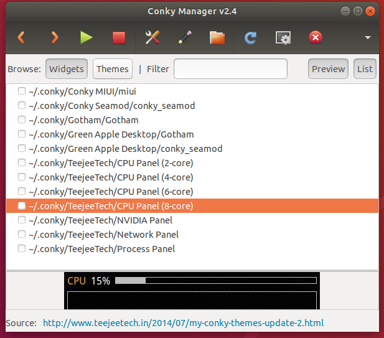Image resolution: width=384 pixels, height=338 pixels.
Task: Select row TeejeeTech/CPU Panel (2-core)
Action: click(192, 163)
